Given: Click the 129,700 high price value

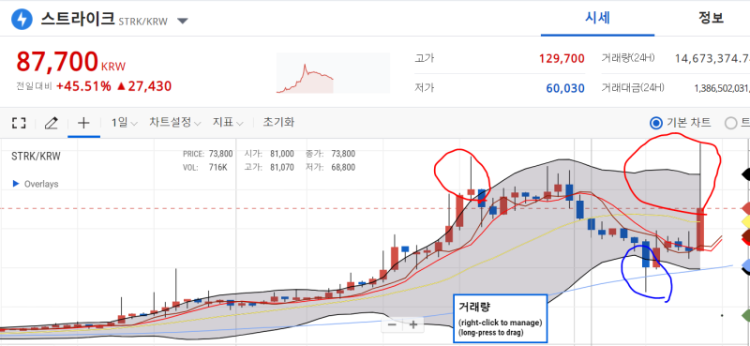Looking at the screenshot, I should (562, 59).
